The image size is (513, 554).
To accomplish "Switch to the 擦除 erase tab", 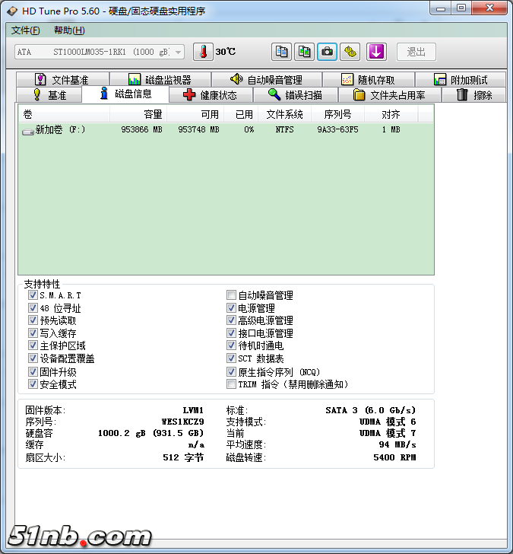I will [474, 95].
